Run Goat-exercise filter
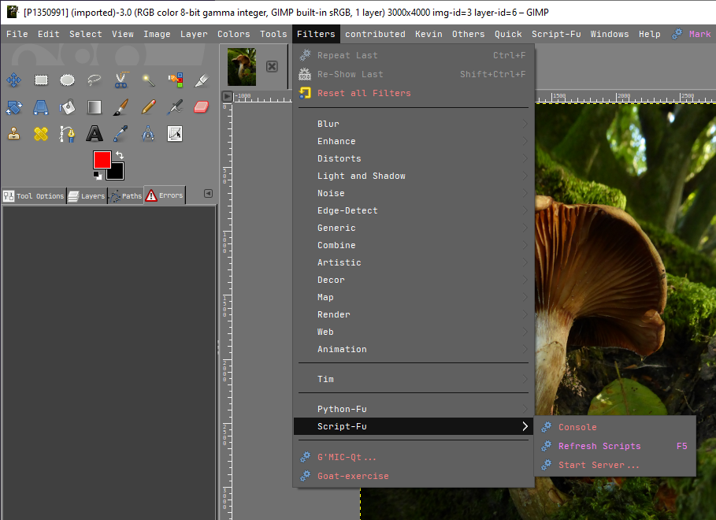716x520 pixels. 414,476
